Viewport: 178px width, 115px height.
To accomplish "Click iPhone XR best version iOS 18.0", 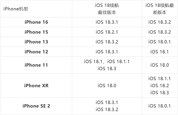I will coord(107,85).
